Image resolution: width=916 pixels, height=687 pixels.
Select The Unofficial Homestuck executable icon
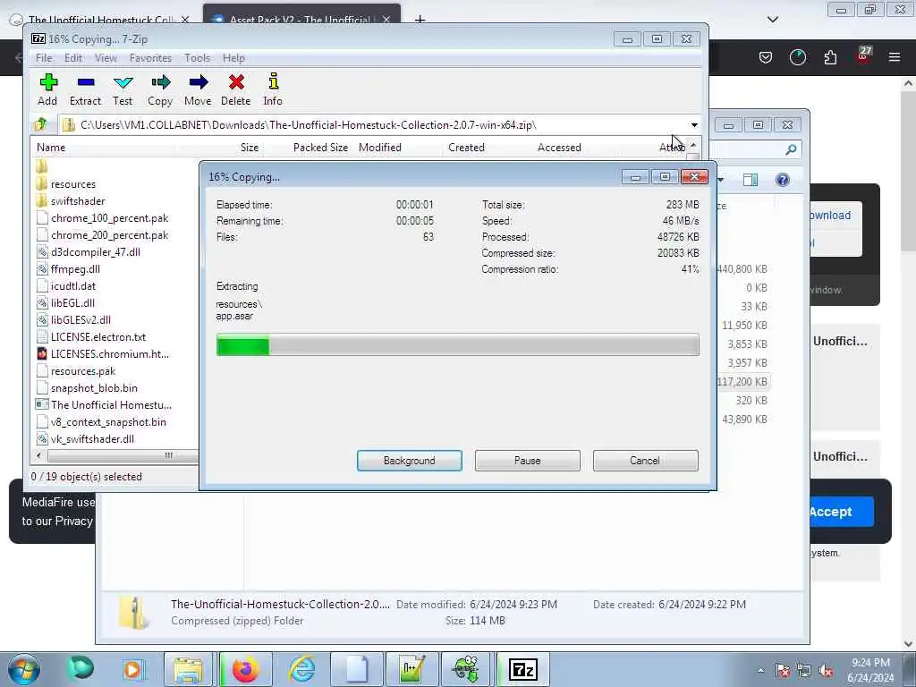[41, 405]
